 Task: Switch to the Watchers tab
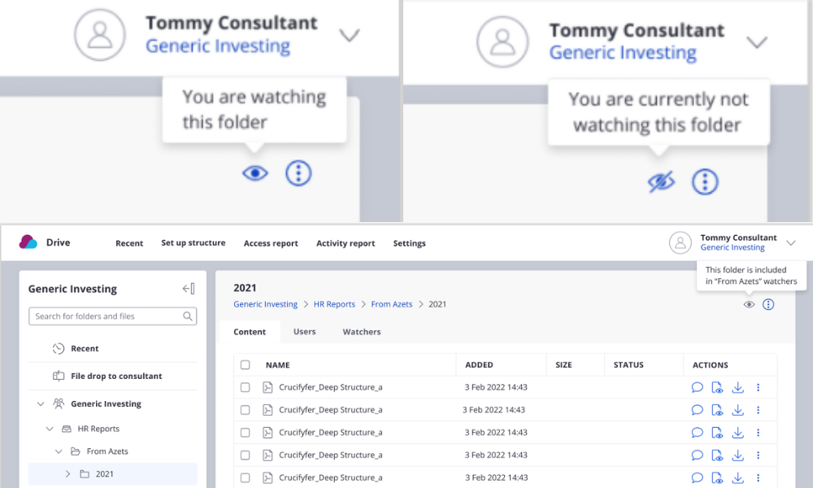tap(362, 332)
